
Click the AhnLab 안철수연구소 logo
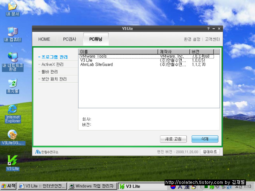47,152
